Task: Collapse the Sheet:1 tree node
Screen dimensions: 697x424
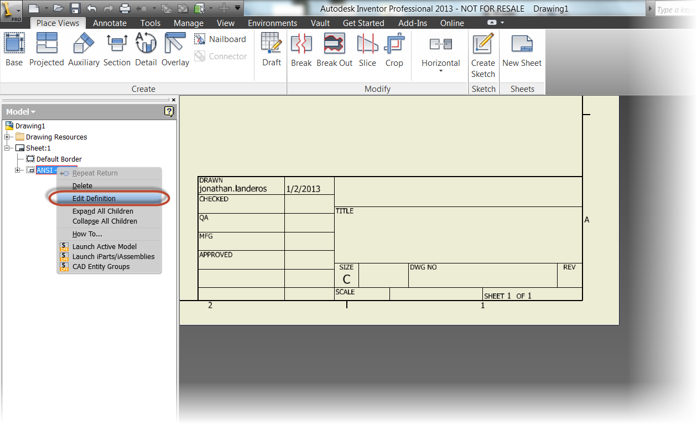Action: tap(8, 148)
